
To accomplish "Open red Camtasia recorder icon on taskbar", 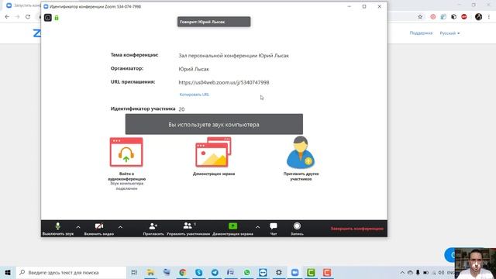I will (x=327, y=272).
